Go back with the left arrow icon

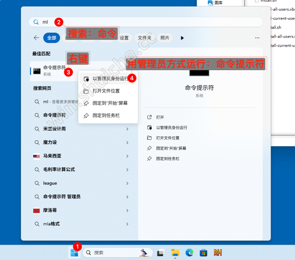coord(36,38)
